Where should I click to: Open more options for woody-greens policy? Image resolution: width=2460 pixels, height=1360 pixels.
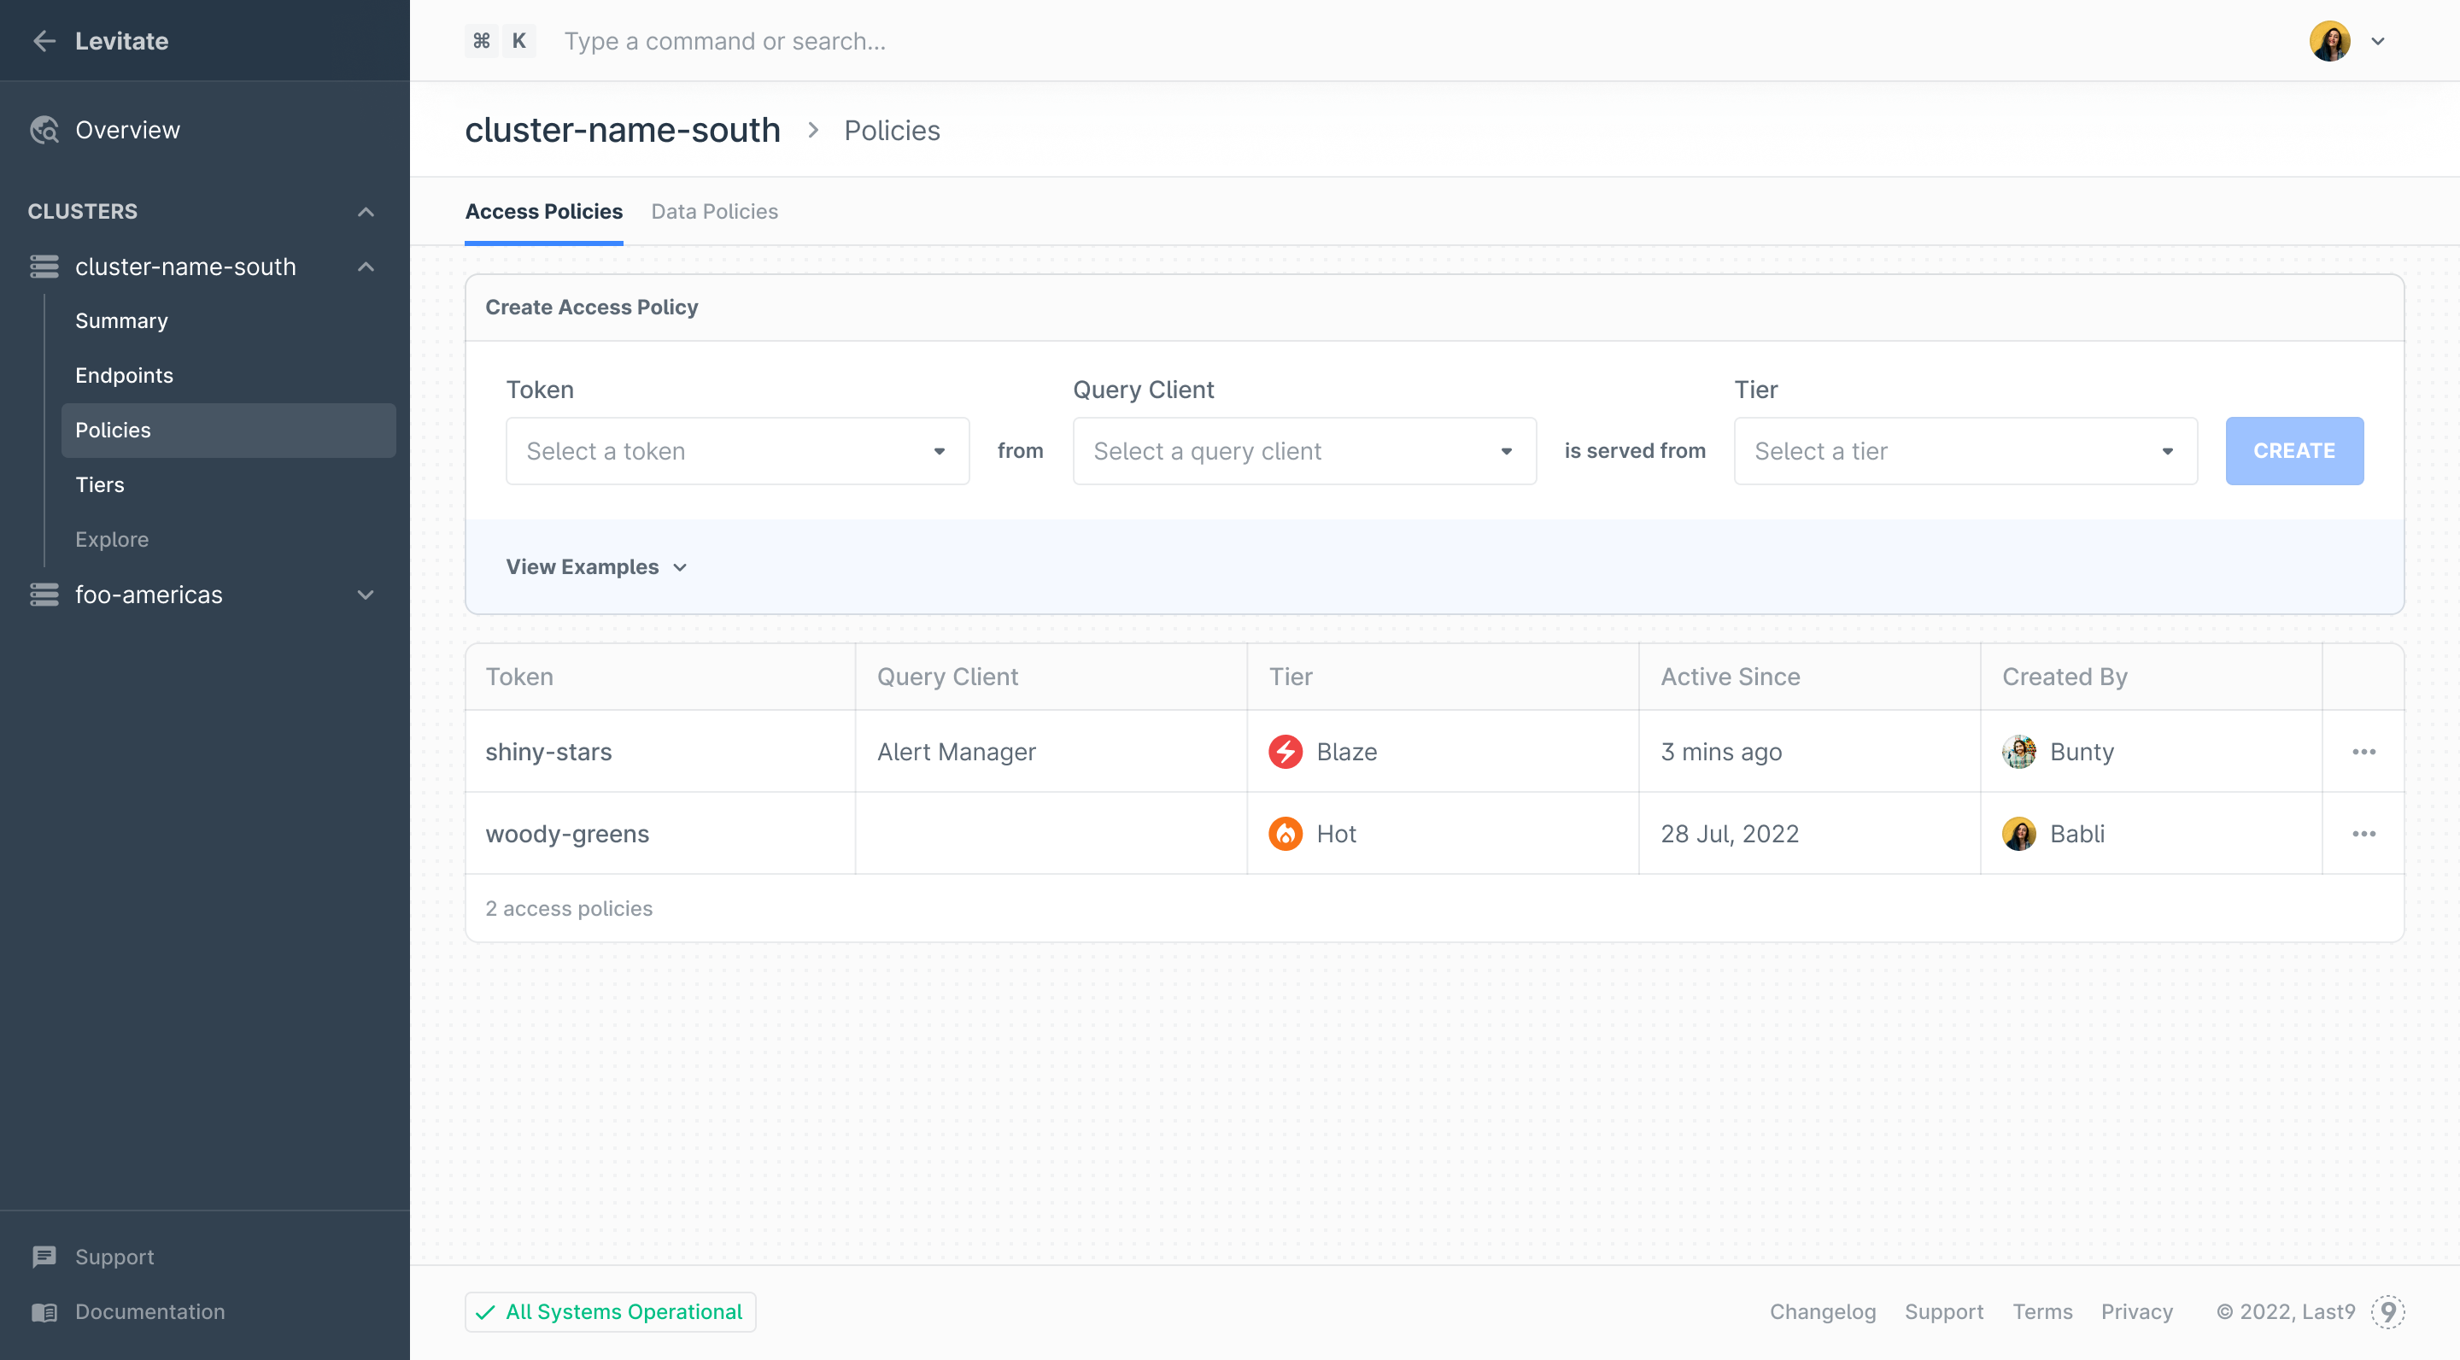2363,834
